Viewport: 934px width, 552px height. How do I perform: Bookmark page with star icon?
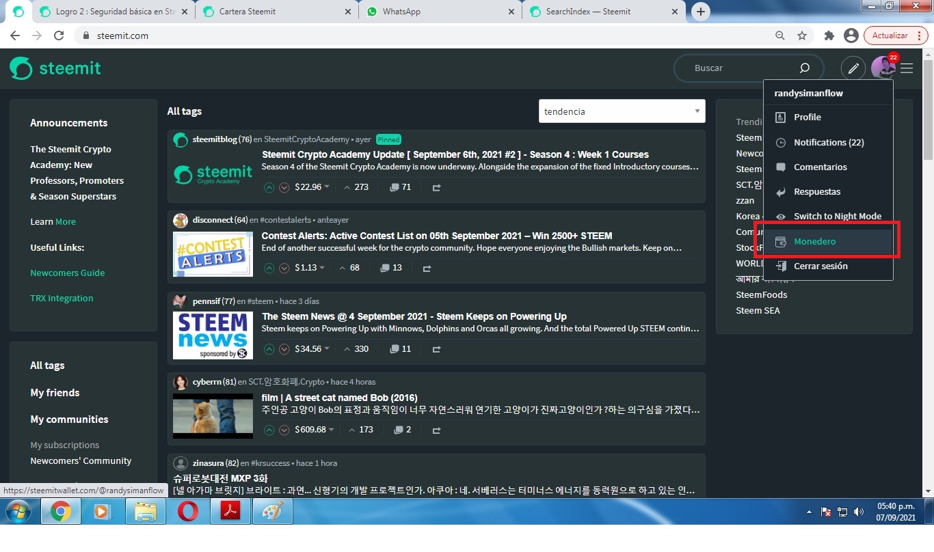pos(802,36)
